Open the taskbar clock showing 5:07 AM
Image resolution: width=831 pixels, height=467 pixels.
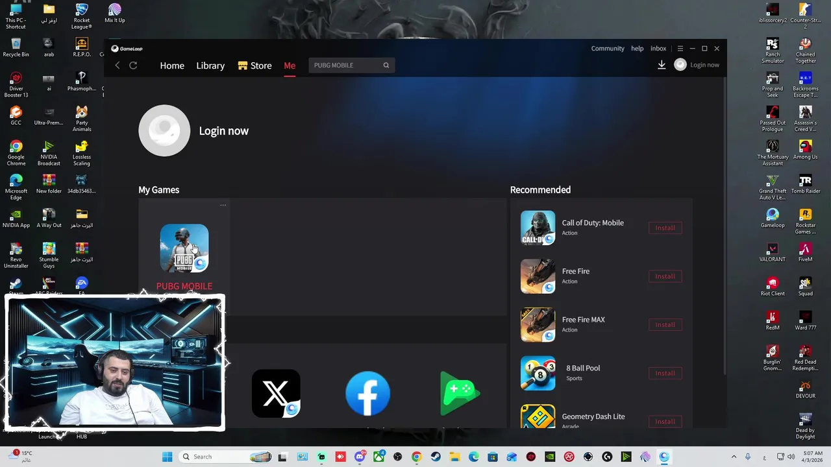[x=812, y=457]
